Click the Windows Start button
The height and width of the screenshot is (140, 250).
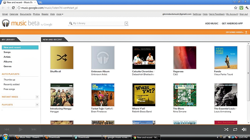(5, 137)
